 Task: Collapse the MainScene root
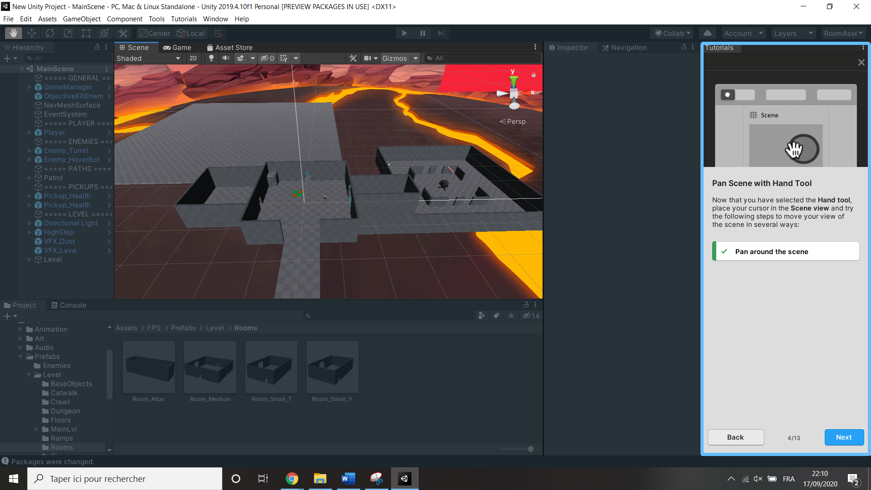coord(22,69)
